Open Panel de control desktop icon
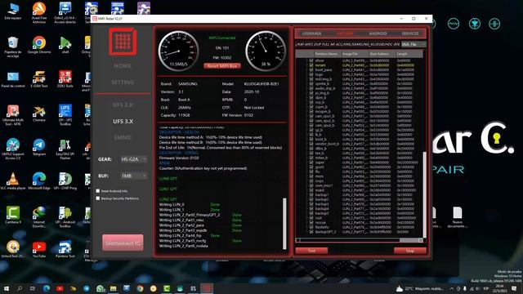This screenshot has width=523, height=294. click(x=13, y=79)
